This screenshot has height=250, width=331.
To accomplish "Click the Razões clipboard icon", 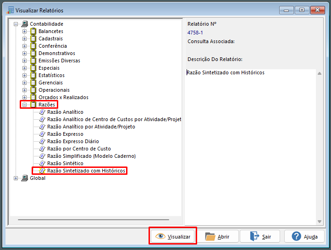I will click(x=33, y=105).
